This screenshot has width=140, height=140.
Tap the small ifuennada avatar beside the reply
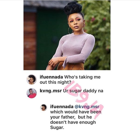click(x=44, y=108)
